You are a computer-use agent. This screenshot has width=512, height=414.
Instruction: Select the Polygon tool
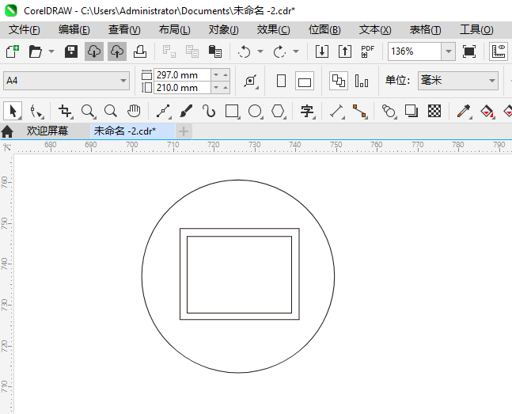[279, 111]
